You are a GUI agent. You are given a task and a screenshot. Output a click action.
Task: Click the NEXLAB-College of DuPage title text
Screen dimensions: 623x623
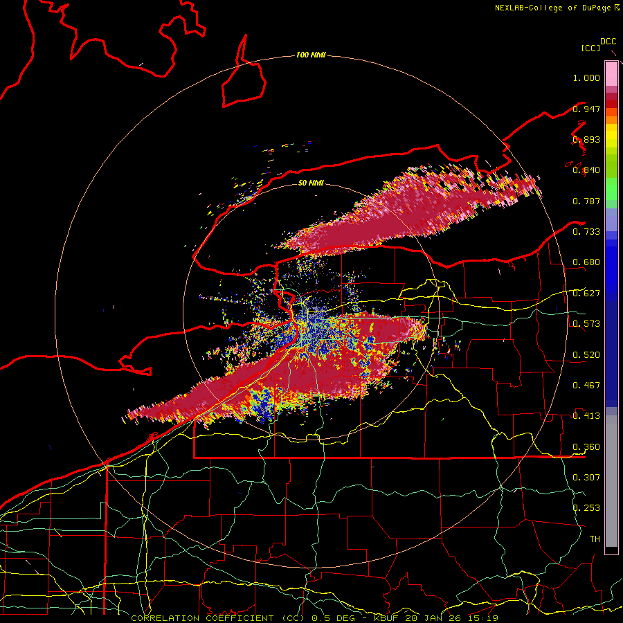(552, 8)
